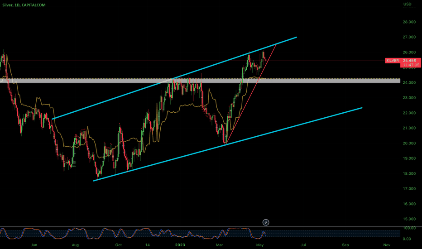
Task: Click the 23.000 price axis label
Action: click(x=409, y=98)
